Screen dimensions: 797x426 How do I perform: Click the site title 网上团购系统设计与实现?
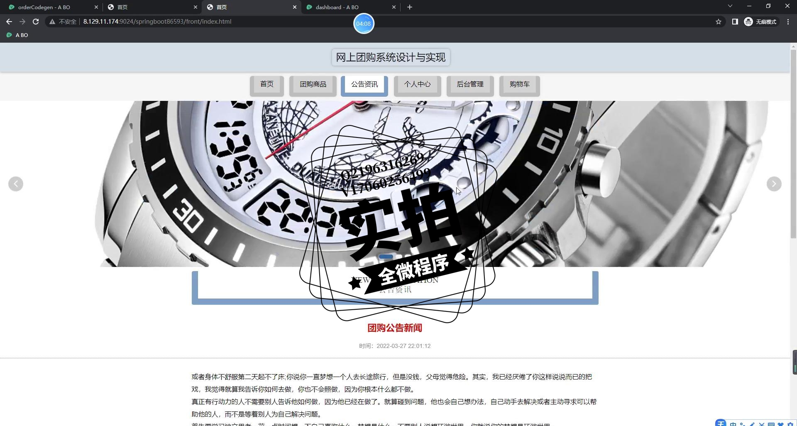click(391, 57)
